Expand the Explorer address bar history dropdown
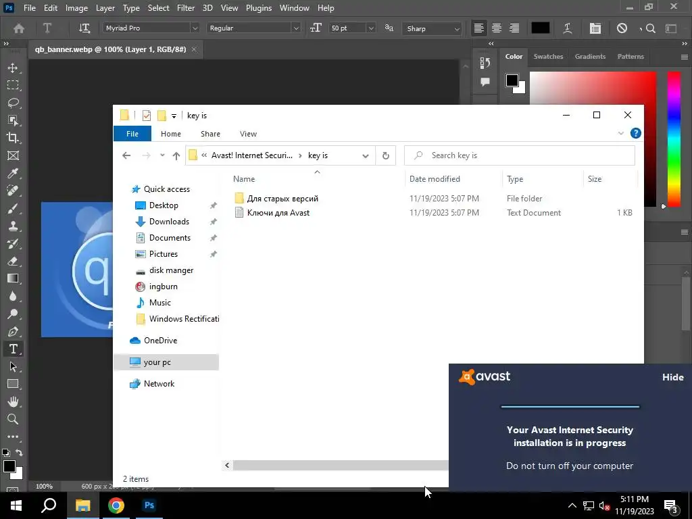692x519 pixels. click(x=366, y=156)
